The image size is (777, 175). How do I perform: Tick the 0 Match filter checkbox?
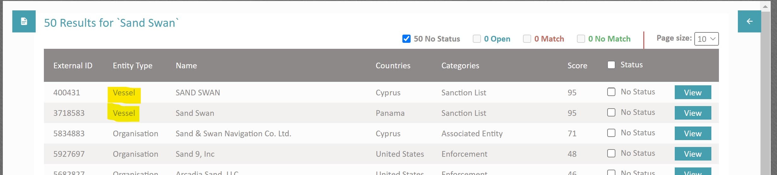(x=527, y=39)
